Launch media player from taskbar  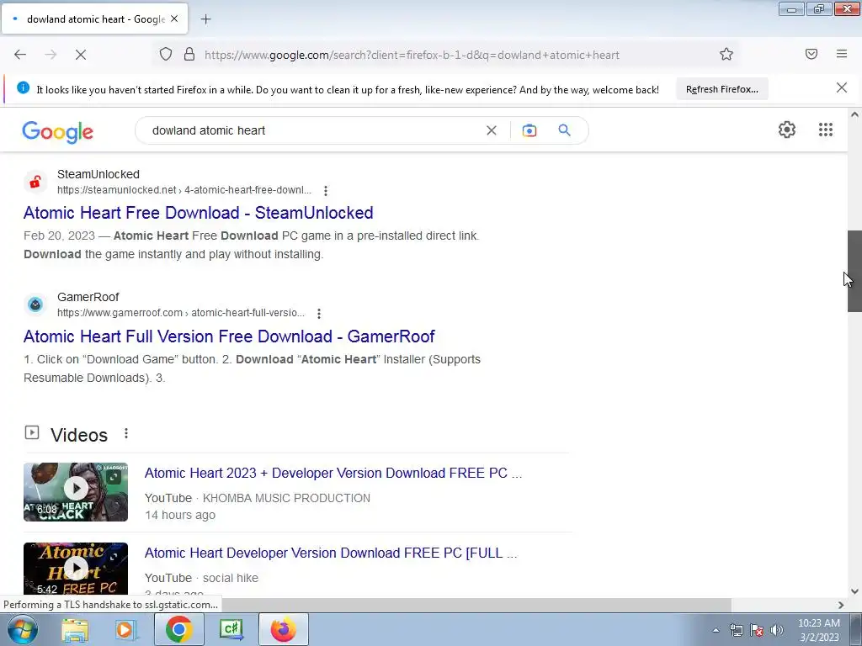pyautogui.click(x=125, y=629)
